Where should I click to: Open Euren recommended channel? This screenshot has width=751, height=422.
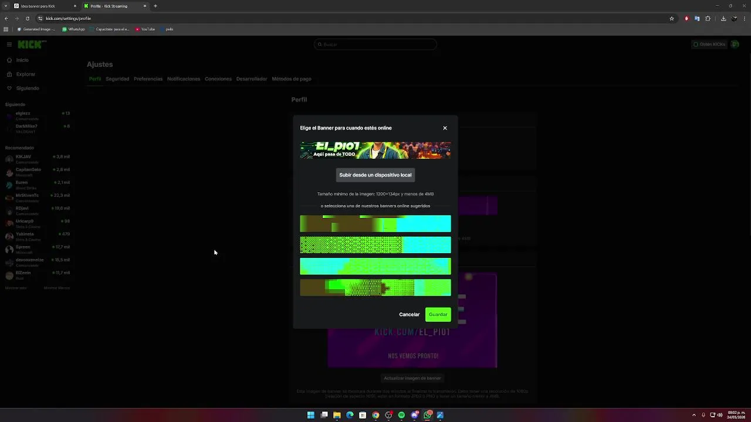(x=38, y=185)
